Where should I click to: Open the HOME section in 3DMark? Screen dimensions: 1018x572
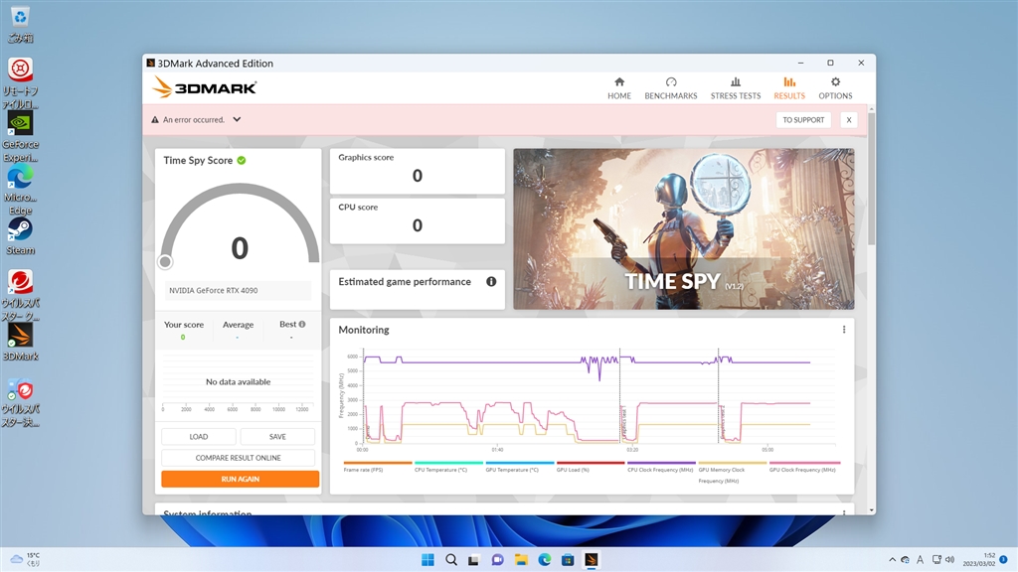[618, 88]
